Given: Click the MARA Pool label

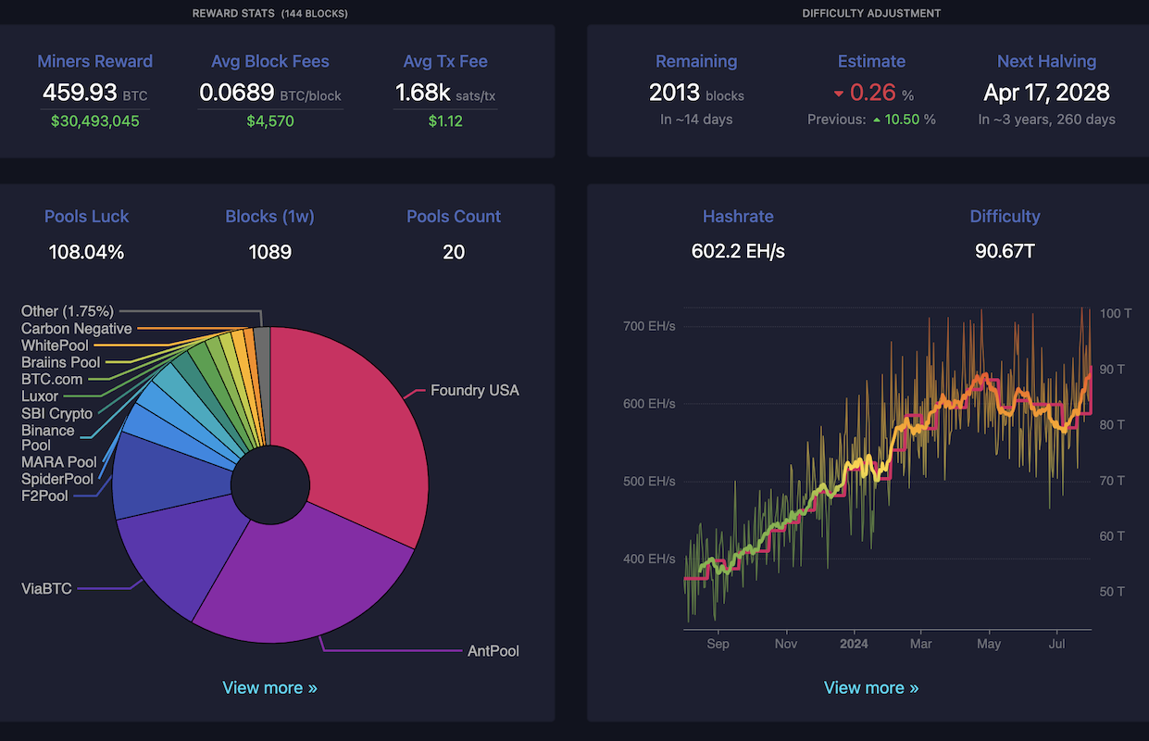Looking at the screenshot, I should pos(58,462).
